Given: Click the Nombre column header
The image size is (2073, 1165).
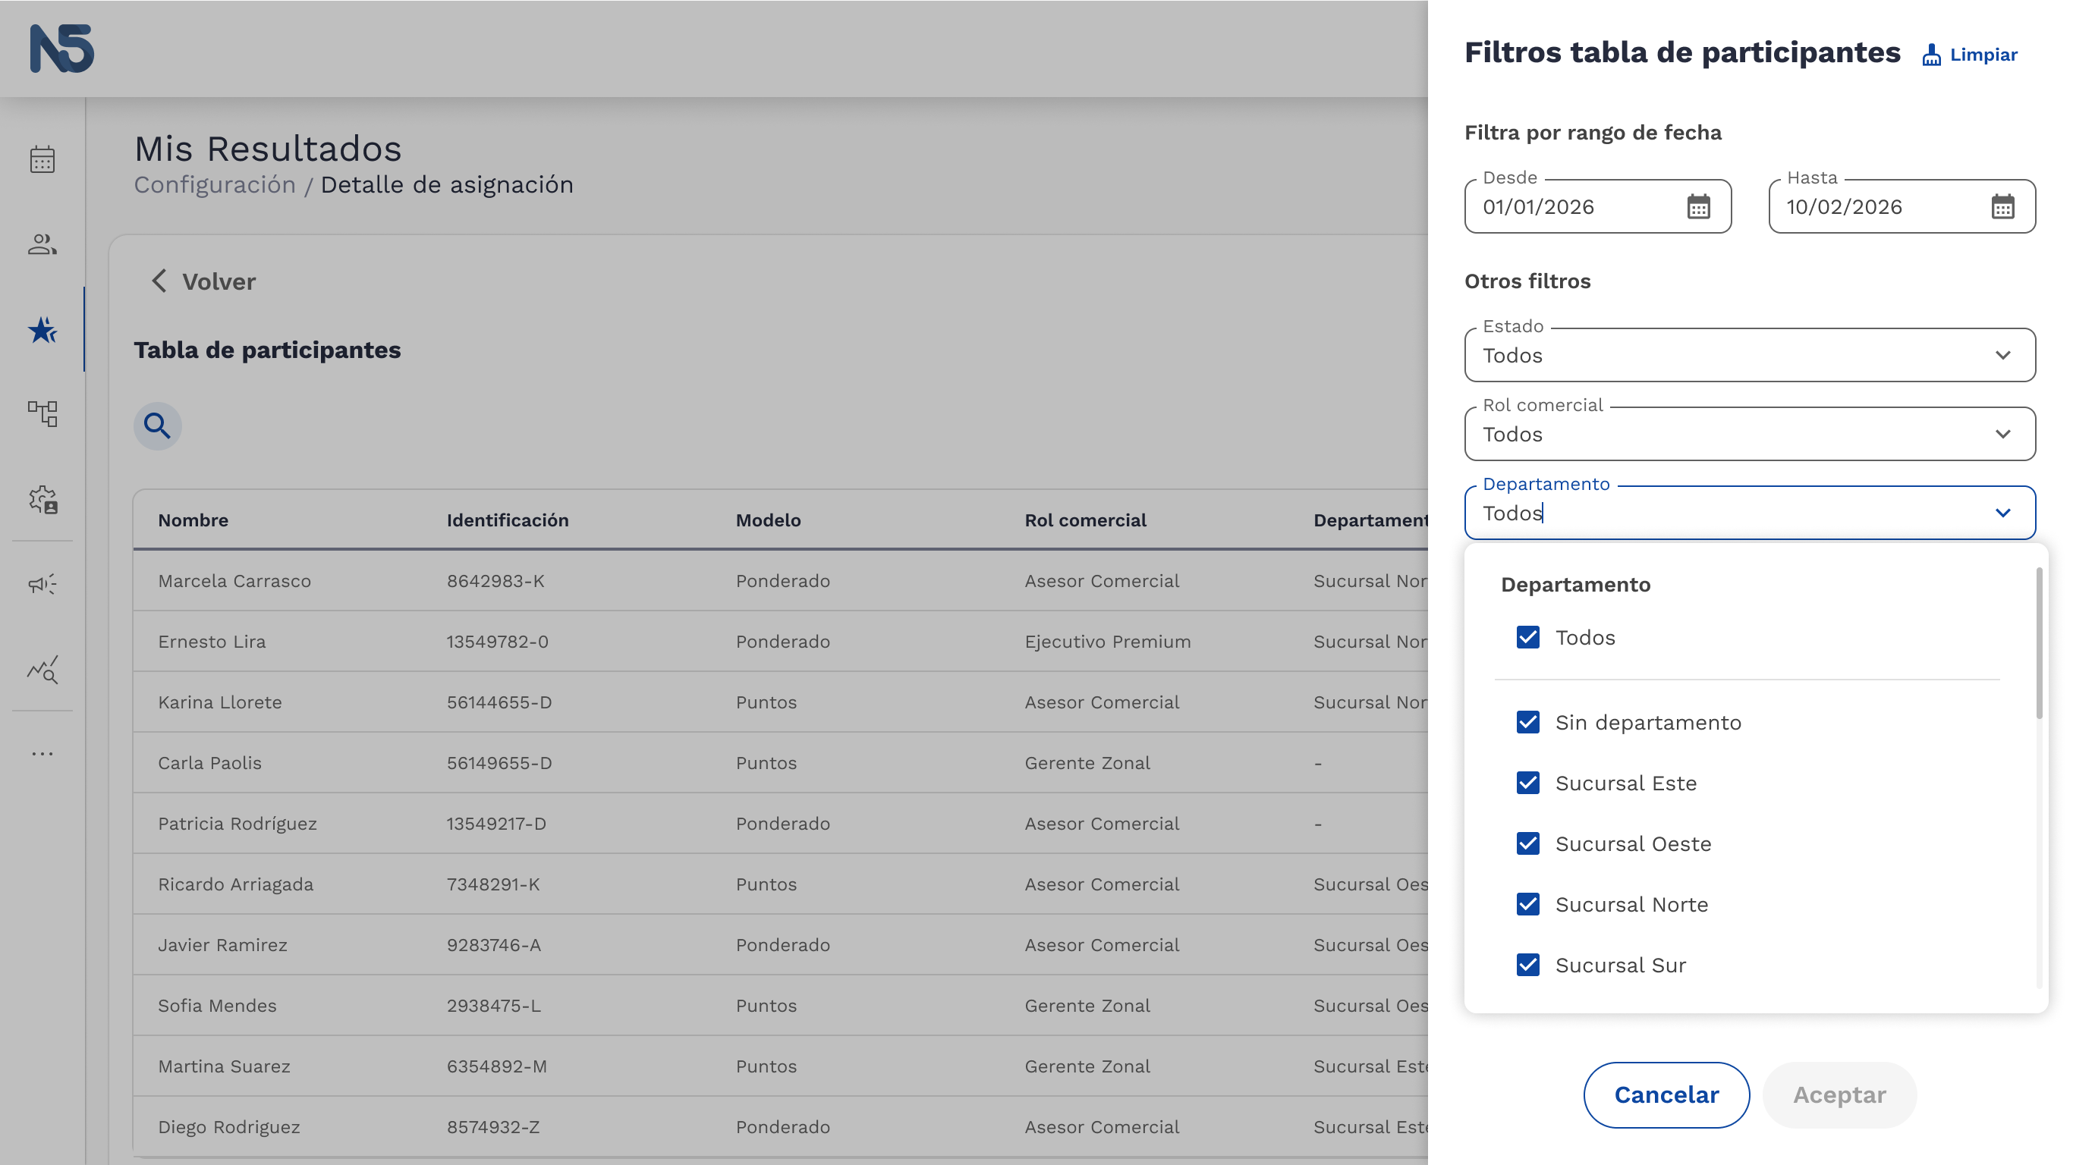Looking at the screenshot, I should tap(193, 520).
